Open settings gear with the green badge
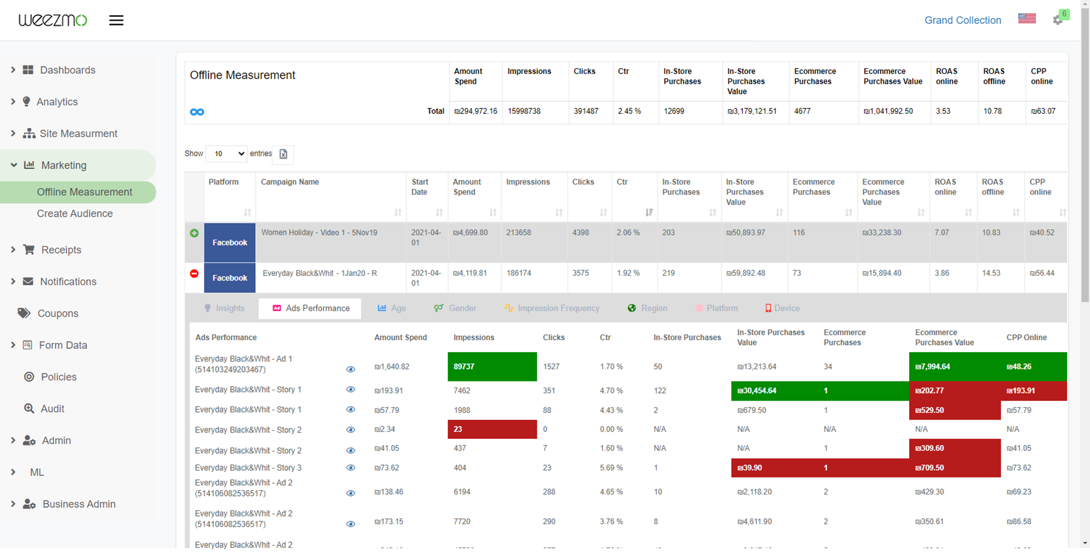Screen dimensions: 1090x552 [1058, 20]
